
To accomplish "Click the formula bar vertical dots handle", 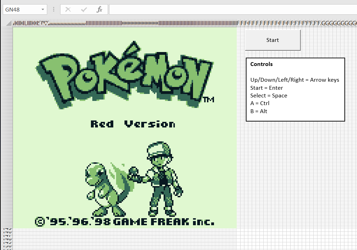I will point(53,9).
